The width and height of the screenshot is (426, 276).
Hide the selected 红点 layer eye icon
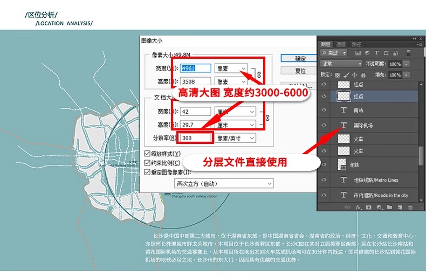[324, 96]
